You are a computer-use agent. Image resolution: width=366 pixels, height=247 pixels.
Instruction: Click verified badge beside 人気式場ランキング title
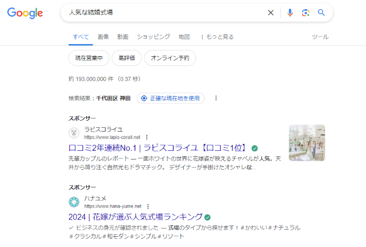[207, 217]
